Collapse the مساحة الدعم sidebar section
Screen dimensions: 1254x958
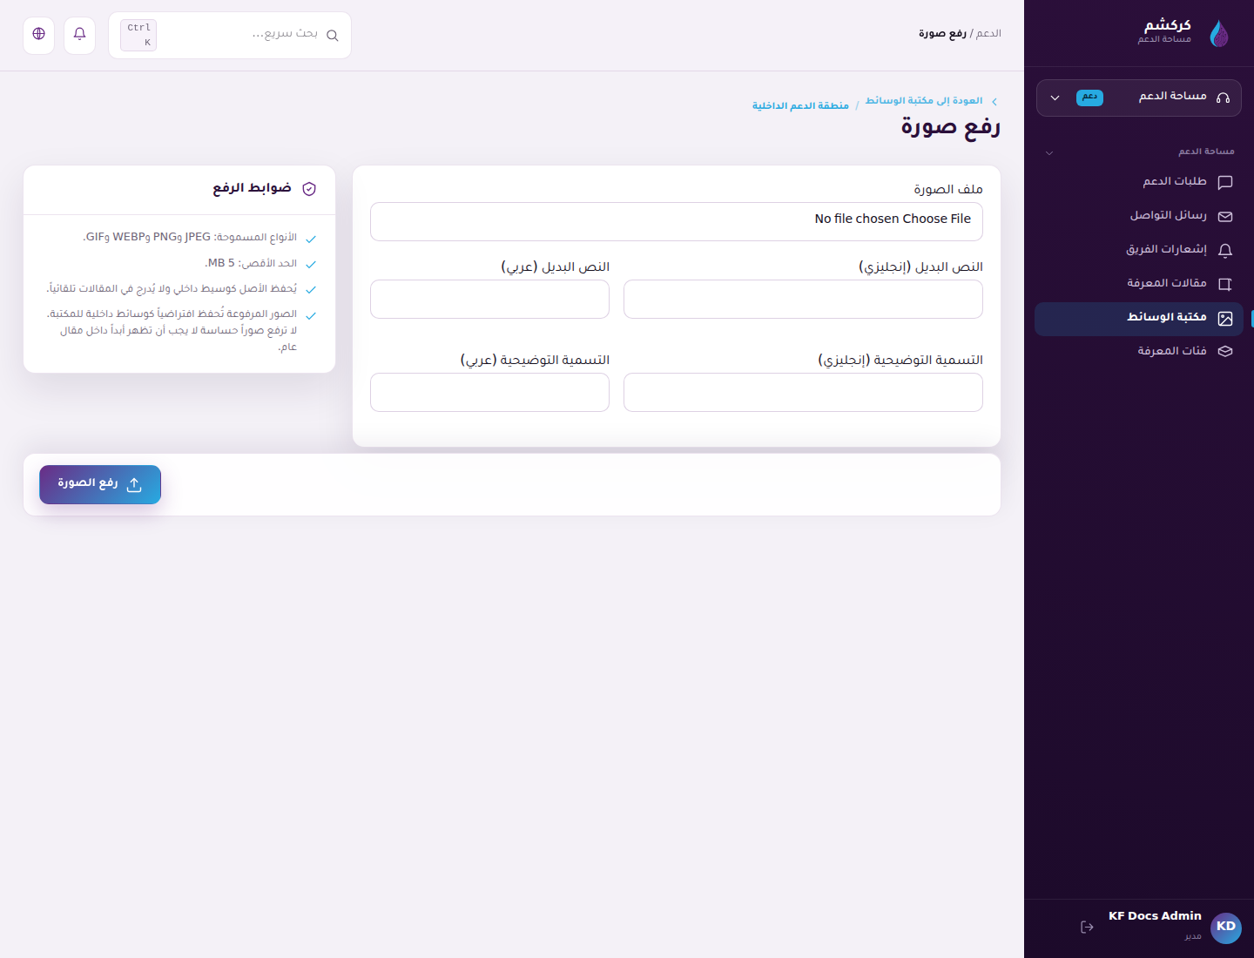point(1049,152)
